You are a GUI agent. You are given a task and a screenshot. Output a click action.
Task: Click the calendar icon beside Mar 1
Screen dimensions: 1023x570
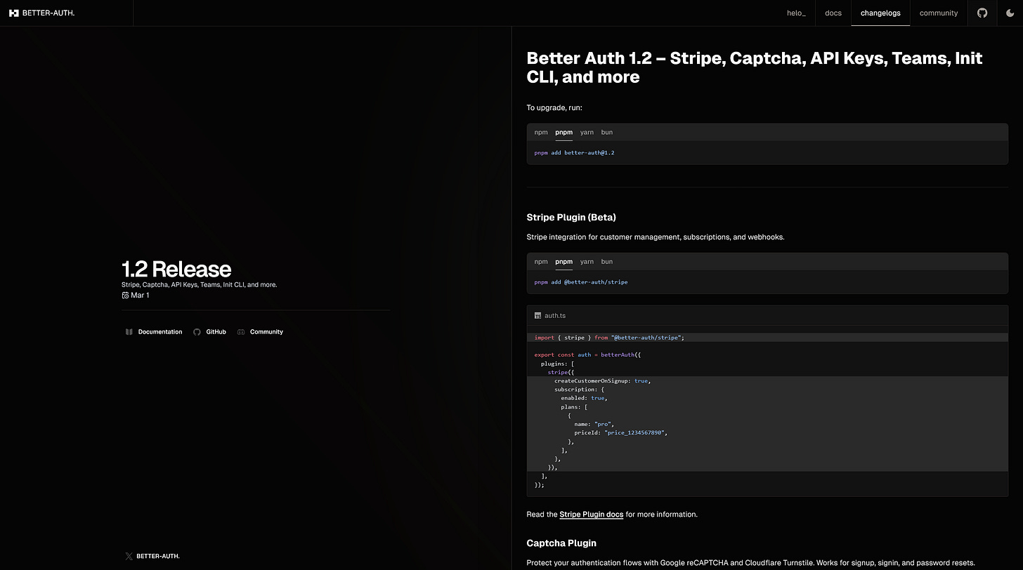tap(125, 296)
